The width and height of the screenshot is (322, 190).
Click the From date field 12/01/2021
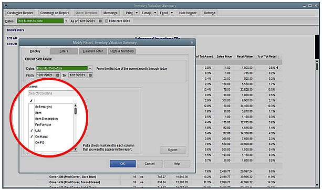[46, 75]
